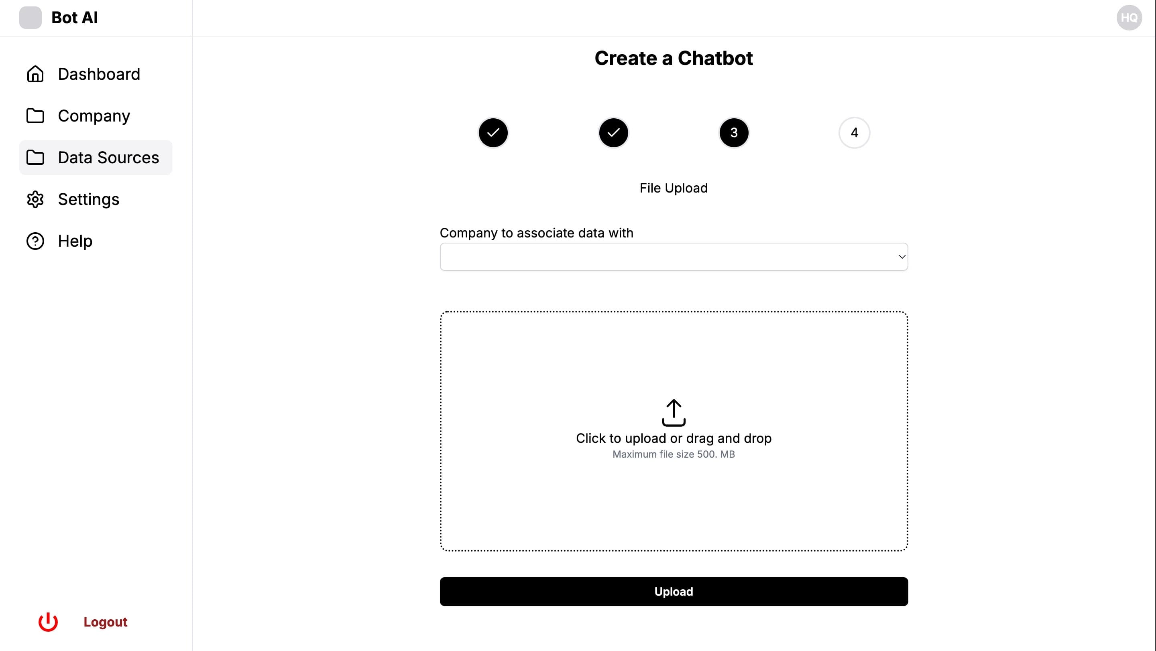Click the Dashboard navigation icon
Screen dimensions: 1156x651
35,74
